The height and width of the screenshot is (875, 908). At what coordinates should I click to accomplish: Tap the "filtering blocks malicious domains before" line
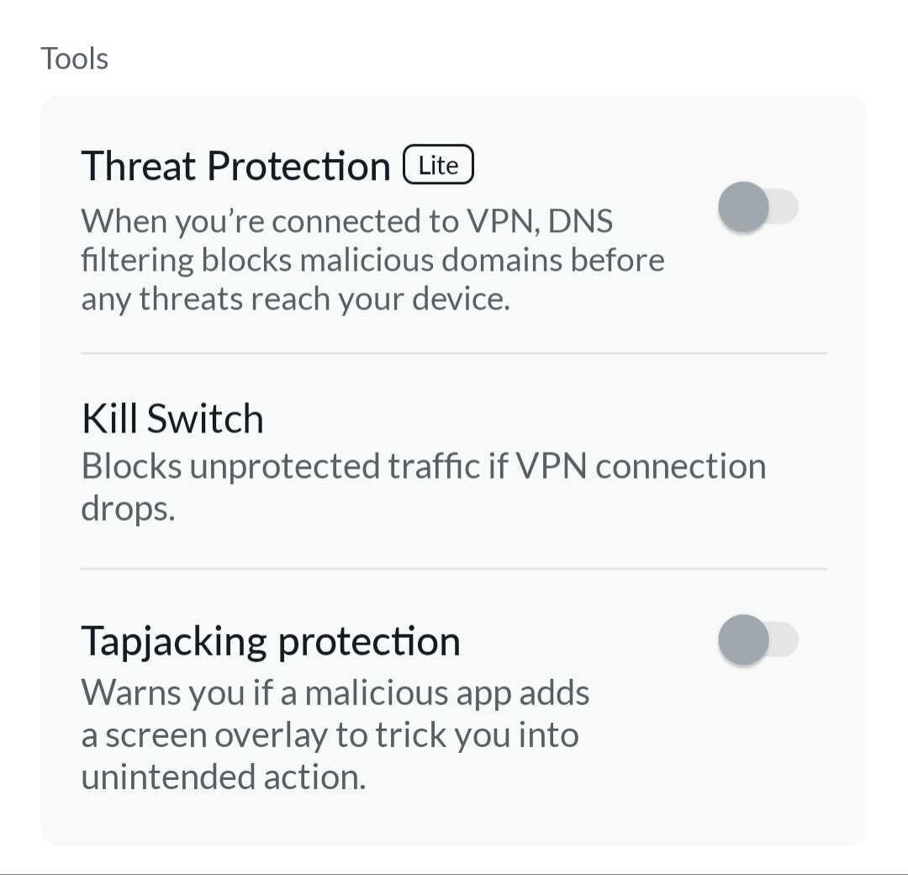(372, 260)
